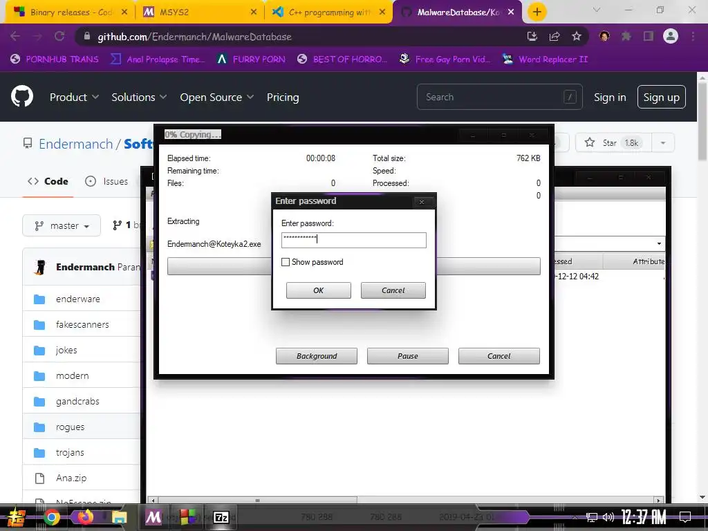Open the tab search chevron
This screenshot has height=531, width=708.
coord(597,10)
